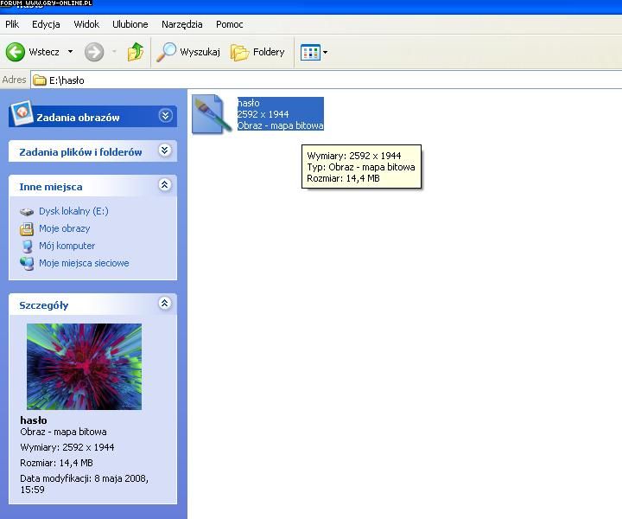Open the Narzędzia menu
This screenshot has width=622, height=519.
click(181, 24)
